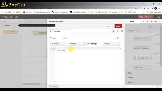Open the AWS bookmarks folder

point(91,12)
